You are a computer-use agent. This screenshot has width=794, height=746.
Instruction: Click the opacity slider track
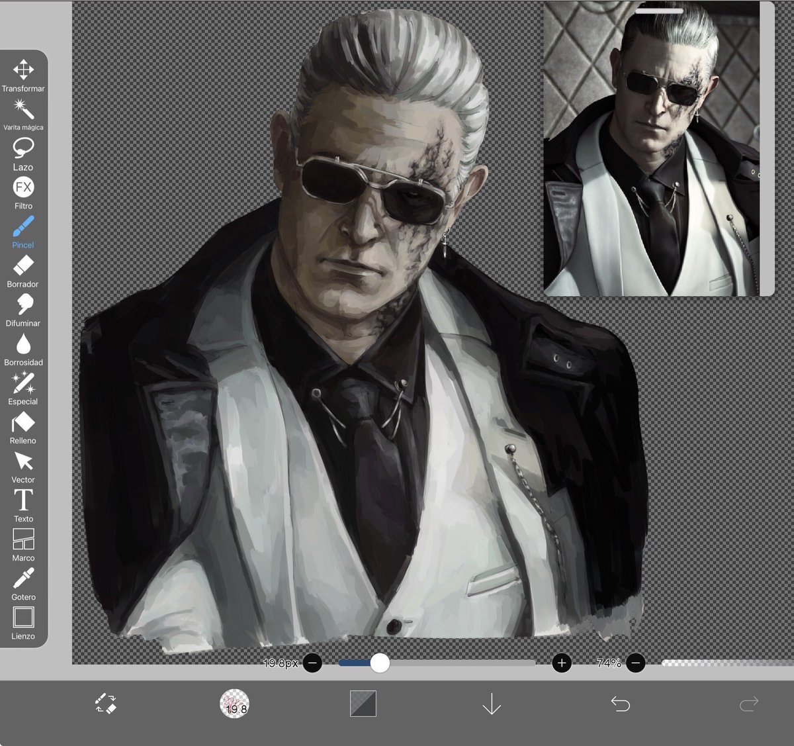click(x=727, y=663)
